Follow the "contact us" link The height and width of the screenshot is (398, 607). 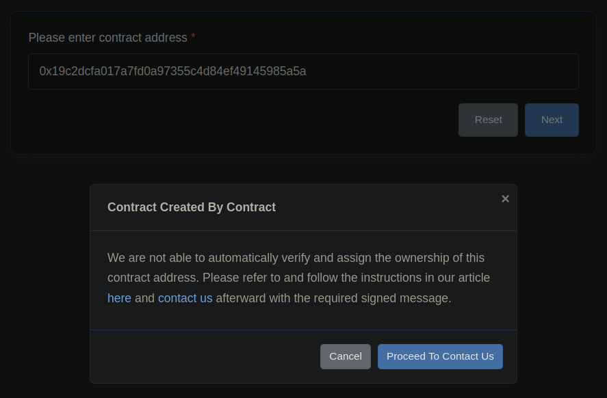tap(185, 298)
